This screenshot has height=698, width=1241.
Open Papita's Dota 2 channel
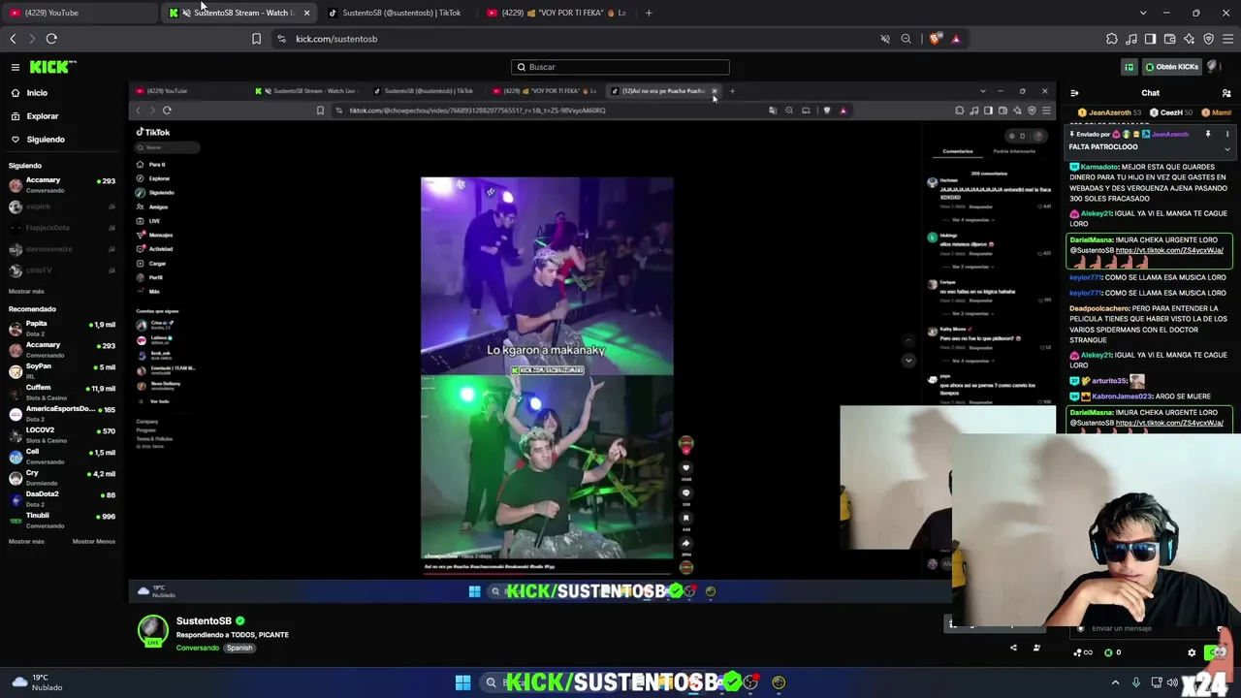pyautogui.click(x=62, y=328)
